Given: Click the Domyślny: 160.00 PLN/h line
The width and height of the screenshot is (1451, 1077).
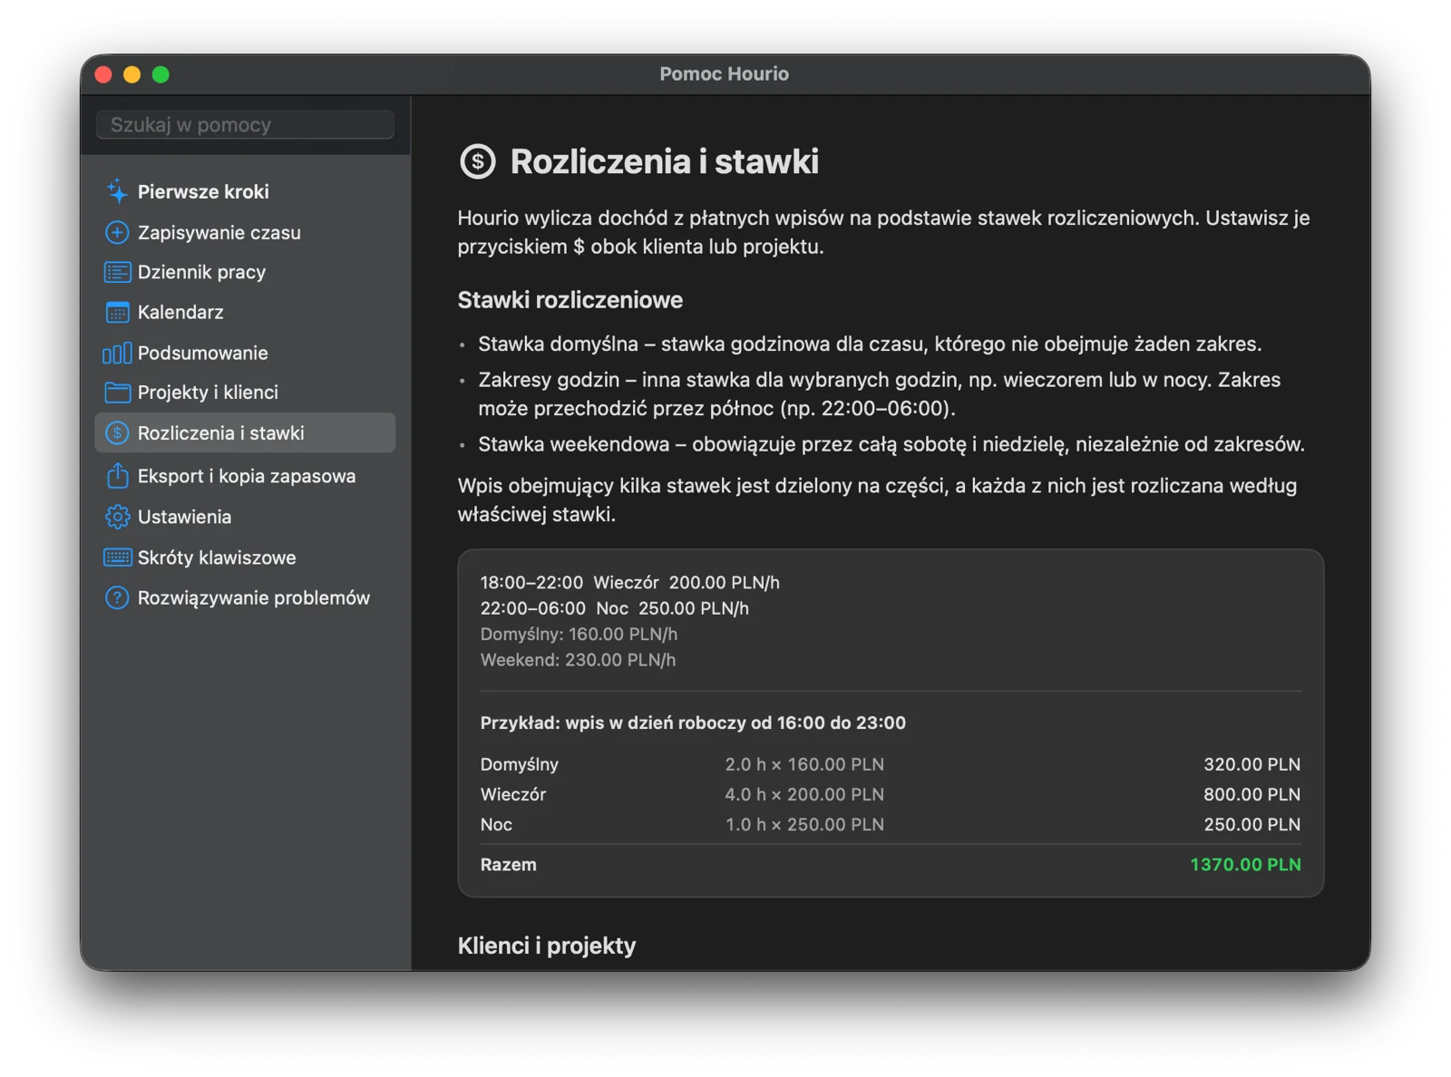Looking at the screenshot, I should pyautogui.click(x=579, y=634).
